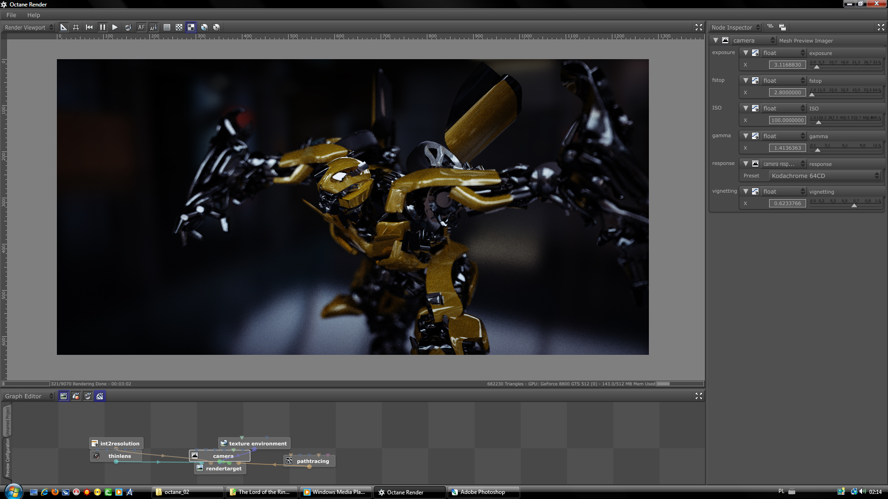The width and height of the screenshot is (888, 499).
Task: Open the Help menu
Action: pos(33,15)
